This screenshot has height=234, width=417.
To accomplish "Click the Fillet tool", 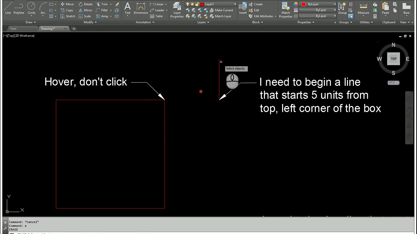I will 102,10.
